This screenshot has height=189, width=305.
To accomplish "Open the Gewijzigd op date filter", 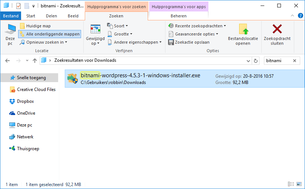I will [95, 35].
